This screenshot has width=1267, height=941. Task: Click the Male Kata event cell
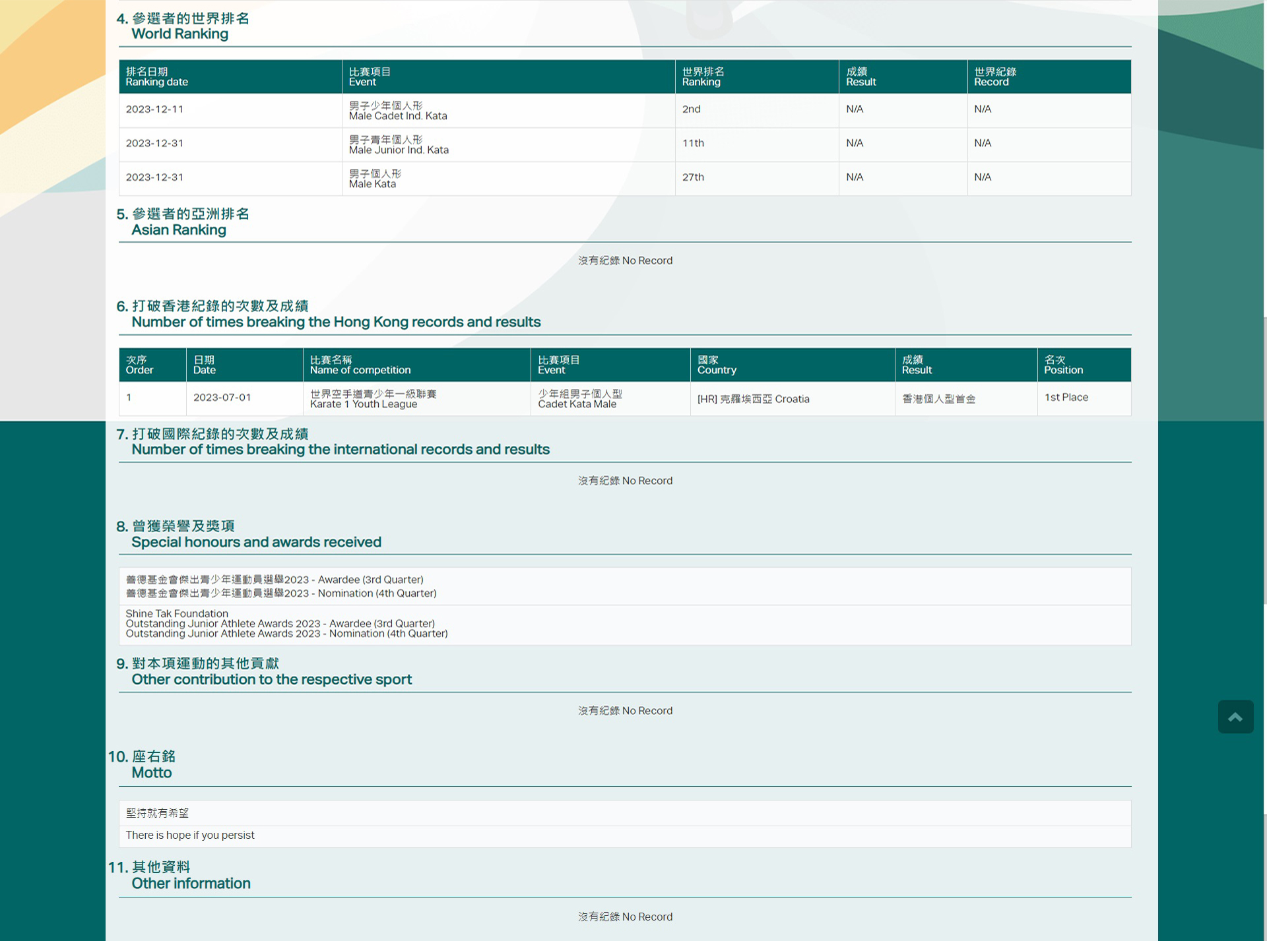374,179
